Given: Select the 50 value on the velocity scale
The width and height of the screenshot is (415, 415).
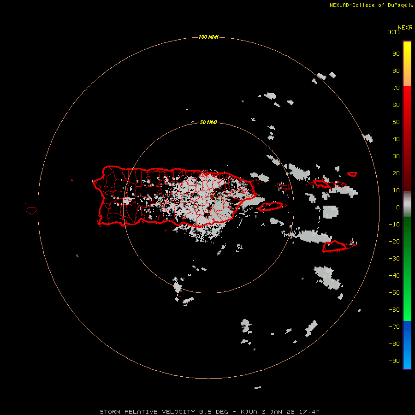Looking at the screenshot, I should [x=396, y=122].
